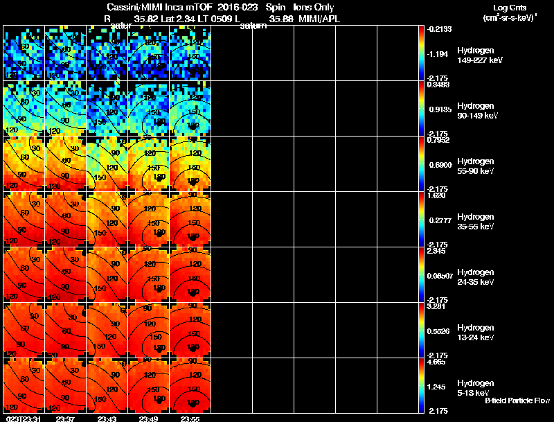Click the 'Hydrogen 149-227 keV' row label
This screenshot has width=554, height=422.
tap(479, 55)
